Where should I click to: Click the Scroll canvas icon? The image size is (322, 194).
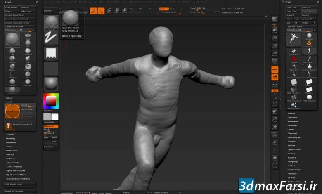tap(275, 31)
